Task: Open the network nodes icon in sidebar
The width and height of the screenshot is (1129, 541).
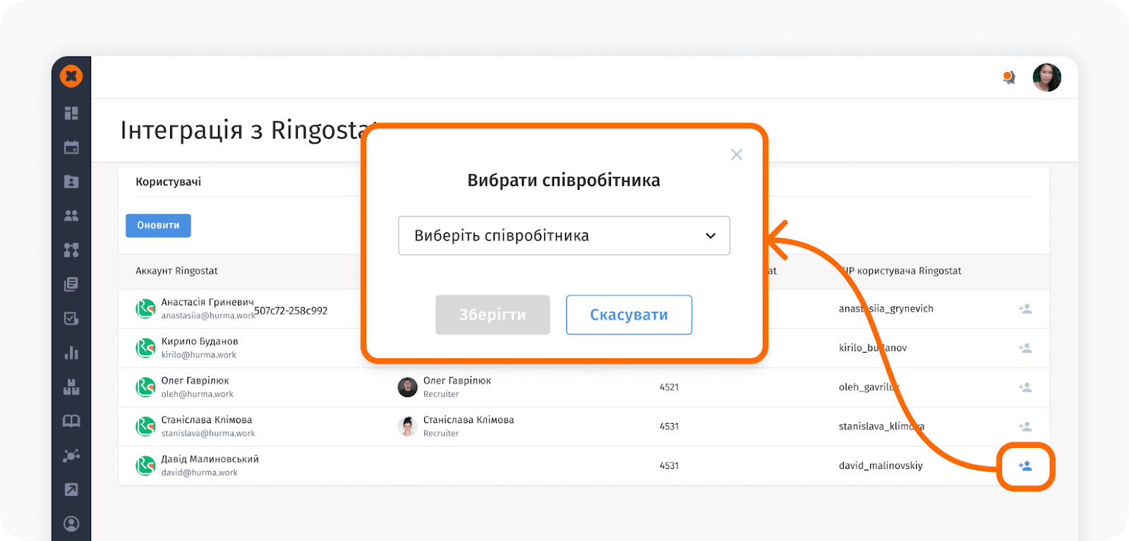Action: (x=71, y=455)
